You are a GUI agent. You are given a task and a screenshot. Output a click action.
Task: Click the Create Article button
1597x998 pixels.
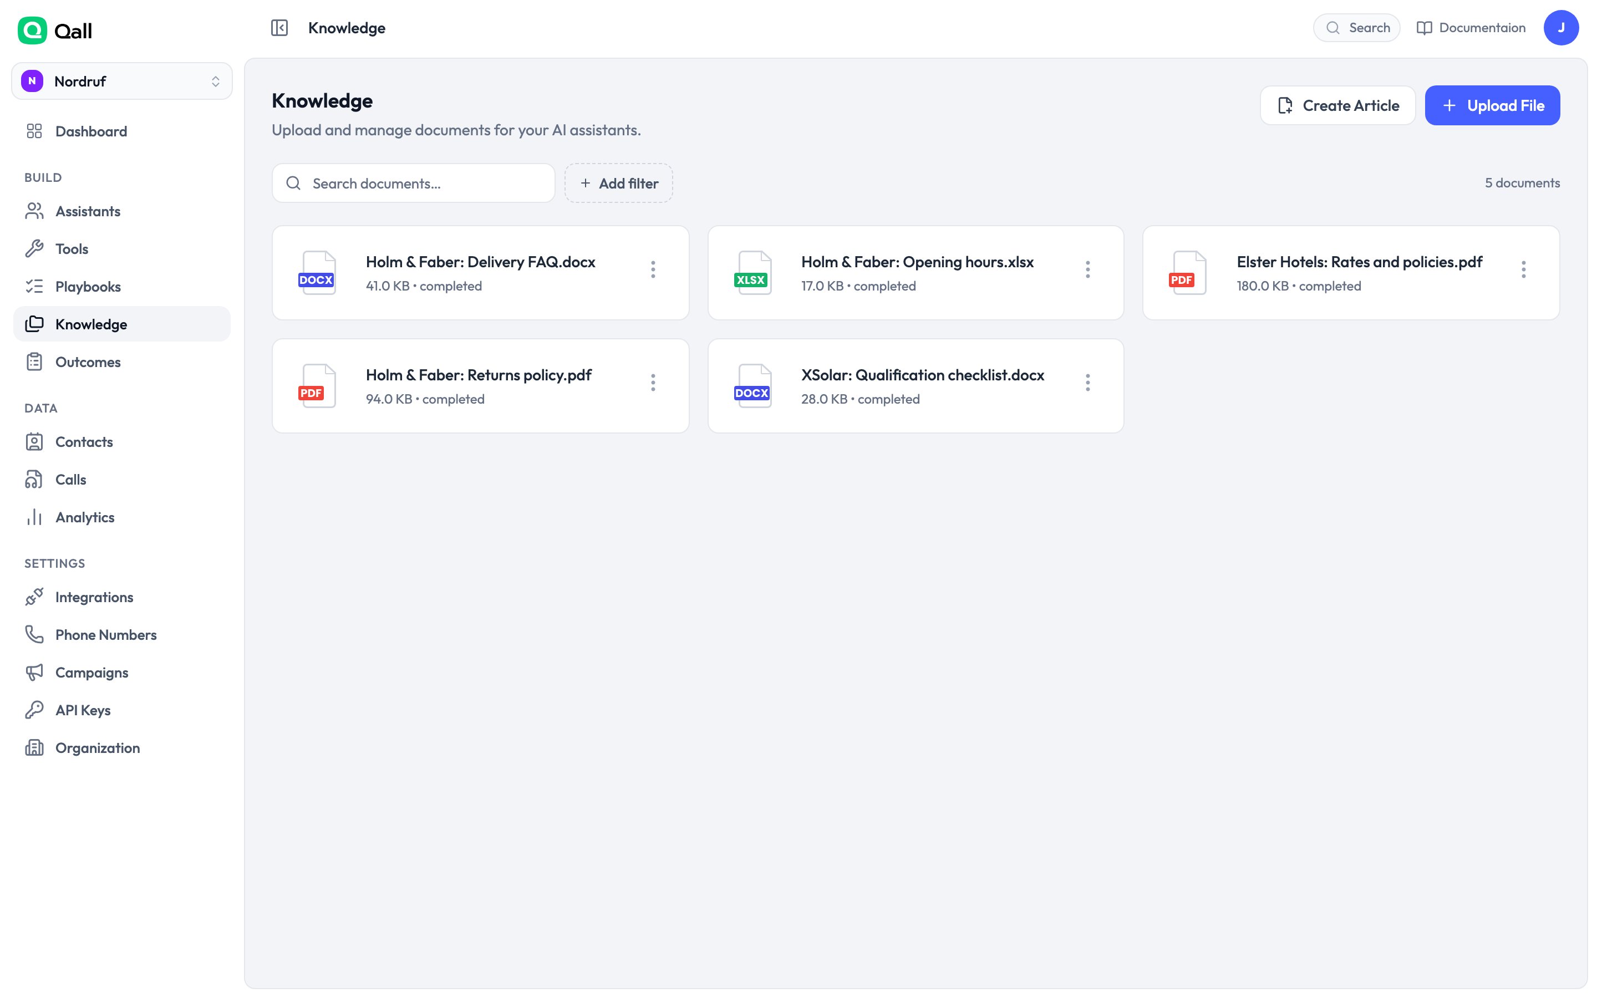1337,105
